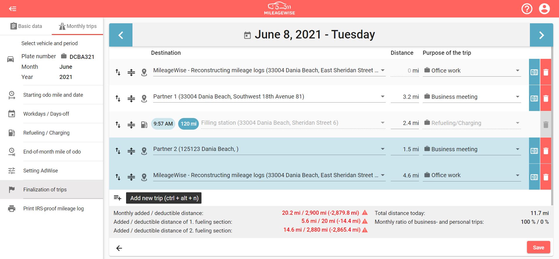The width and height of the screenshot is (559, 259).
Task: Click the 9:57 AM time chip
Action: click(x=163, y=124)
